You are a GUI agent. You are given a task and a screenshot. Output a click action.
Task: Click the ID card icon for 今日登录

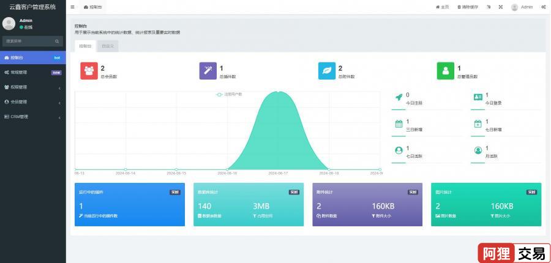pyautogui.click(x=478, y=97)
